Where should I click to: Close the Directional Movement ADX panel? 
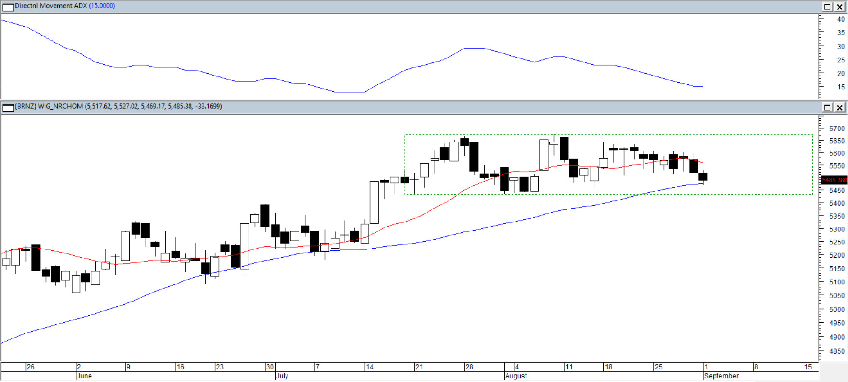coord(840,7)
